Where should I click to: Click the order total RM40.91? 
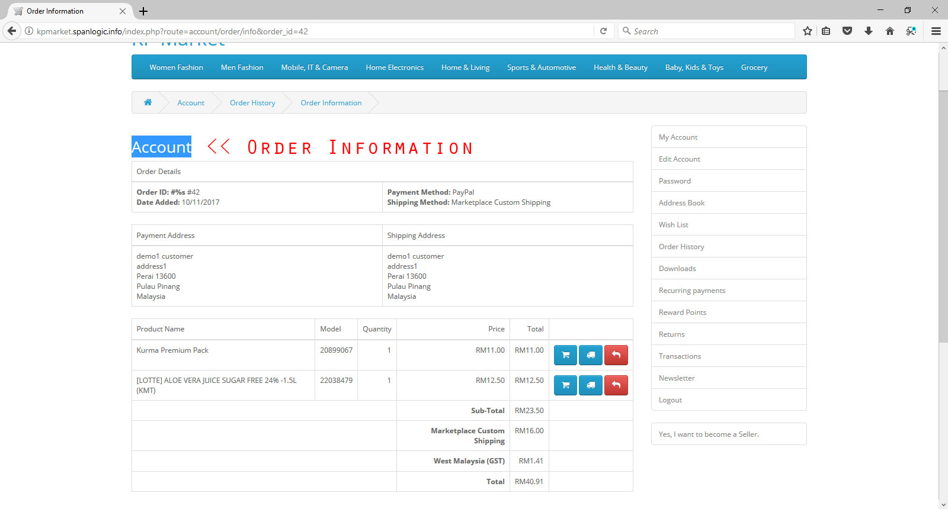[x=529, y=482]
